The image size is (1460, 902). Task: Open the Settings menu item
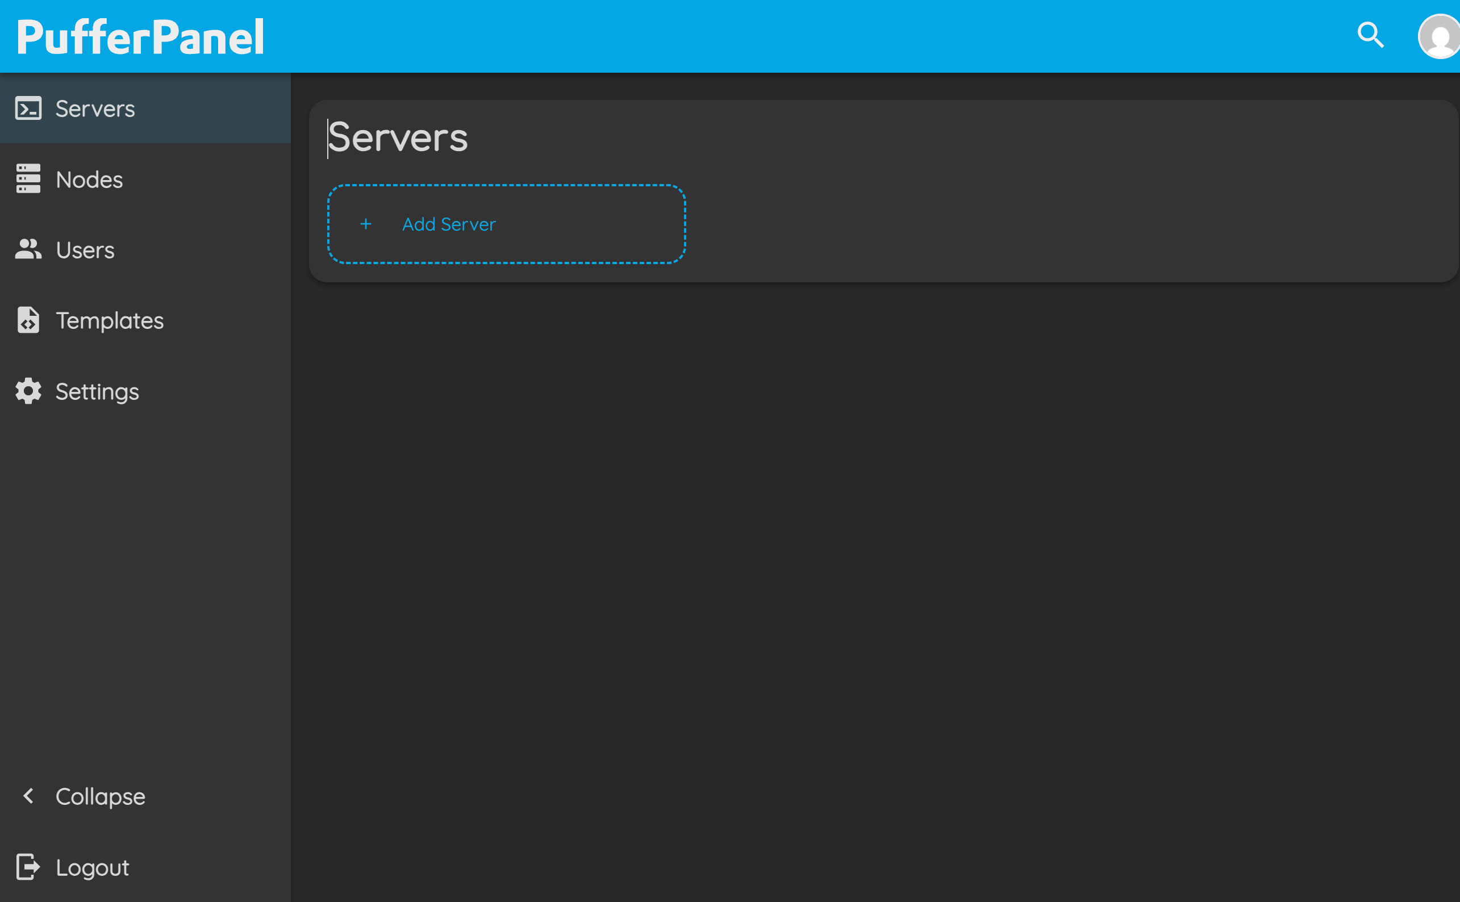(x=145, y=391)
